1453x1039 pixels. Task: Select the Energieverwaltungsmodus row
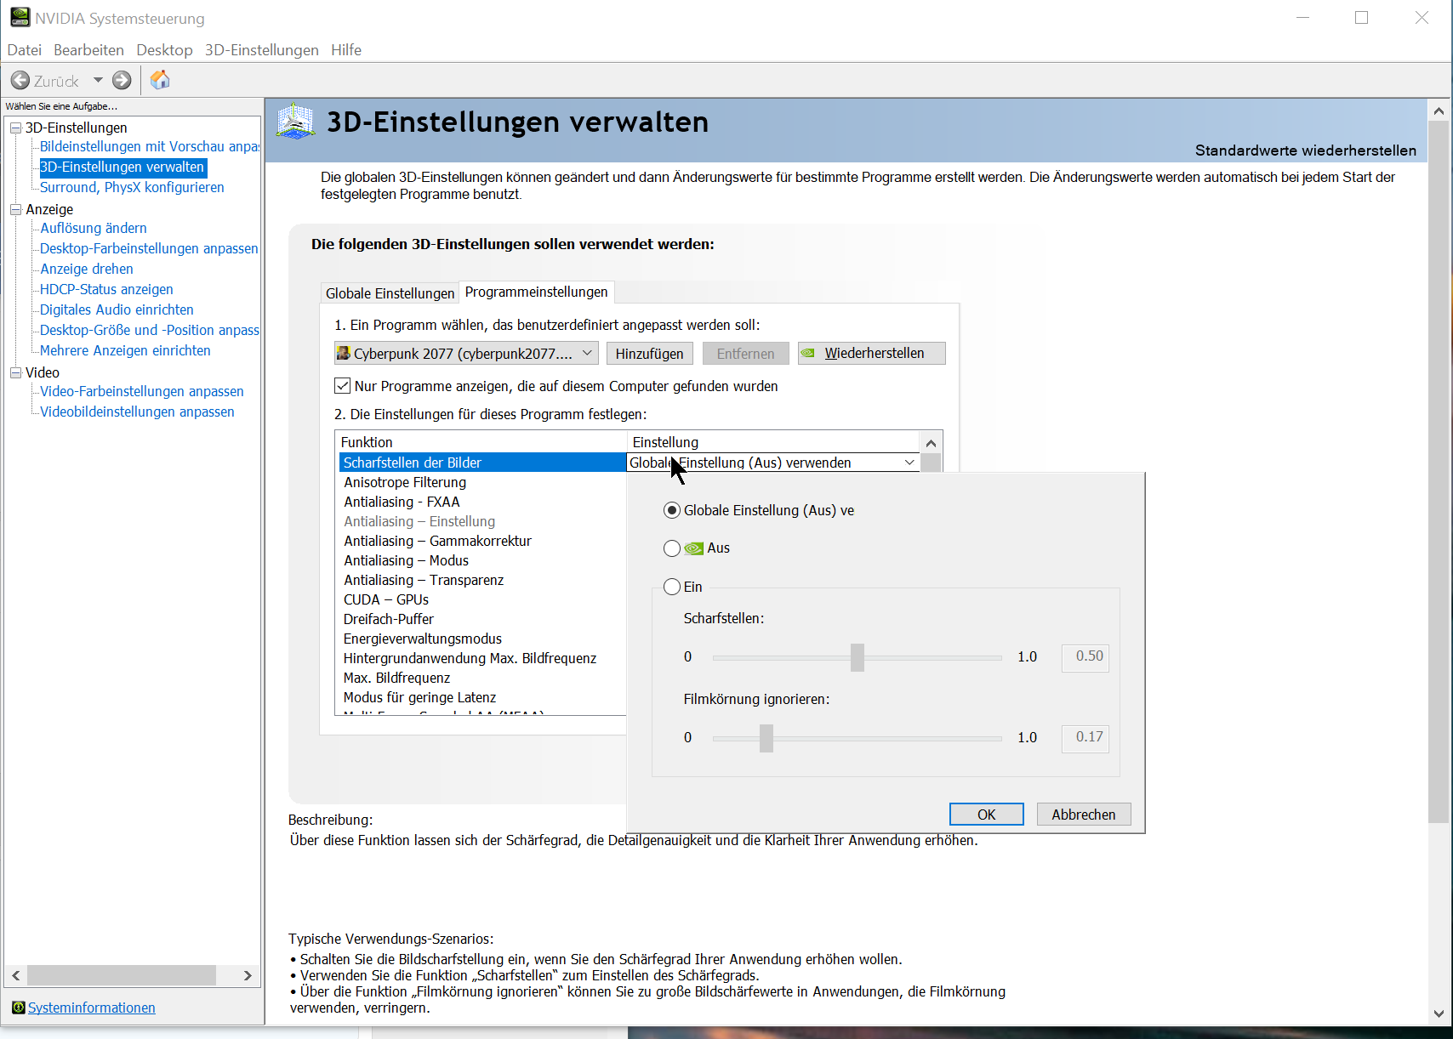(x=482, y=639)
